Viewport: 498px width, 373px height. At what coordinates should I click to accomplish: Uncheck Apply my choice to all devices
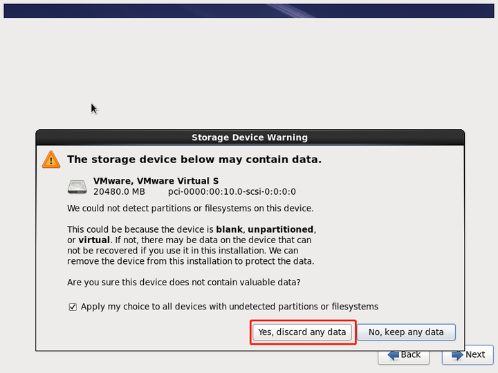tap(73, 307)
